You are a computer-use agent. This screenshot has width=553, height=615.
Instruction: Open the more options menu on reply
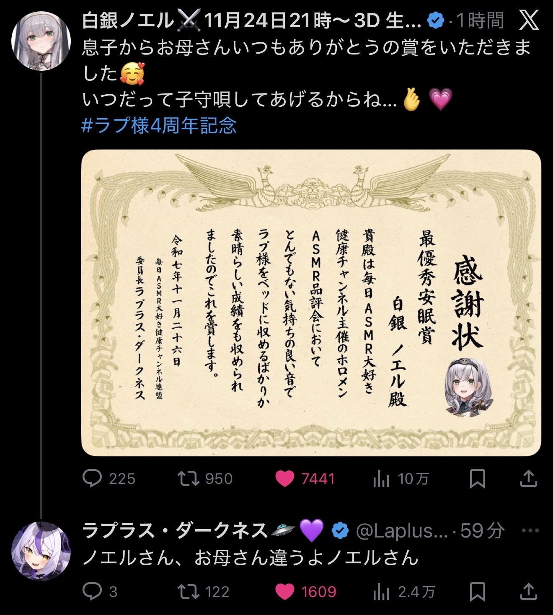tap(530, 531)
